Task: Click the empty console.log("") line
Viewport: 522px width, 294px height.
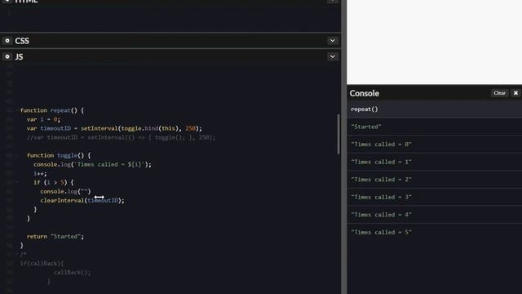Action: (65, 191)
